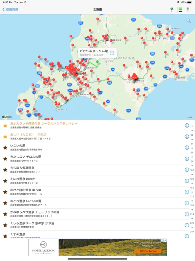Viewport: 195px width, 261px height.
Task: Tap the ピパの湯 ゆ〜りん館 callout title
Action: pos(94,51)
